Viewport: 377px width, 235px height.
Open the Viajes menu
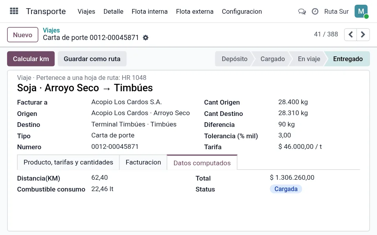pos(86,11)
